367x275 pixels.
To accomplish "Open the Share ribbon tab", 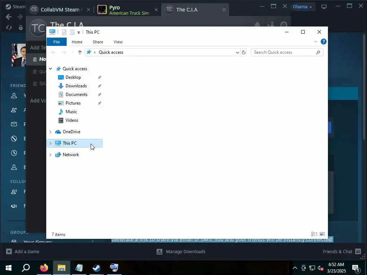I will click(x=98, y=42).
